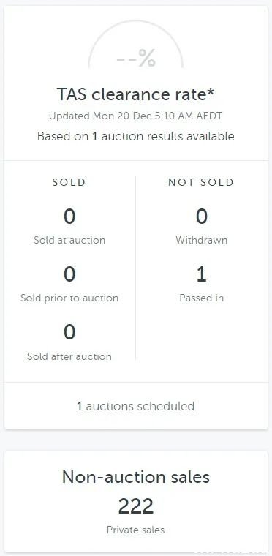Select the TAS clearance rate heading
272x556 pixels.
(136, 94)
